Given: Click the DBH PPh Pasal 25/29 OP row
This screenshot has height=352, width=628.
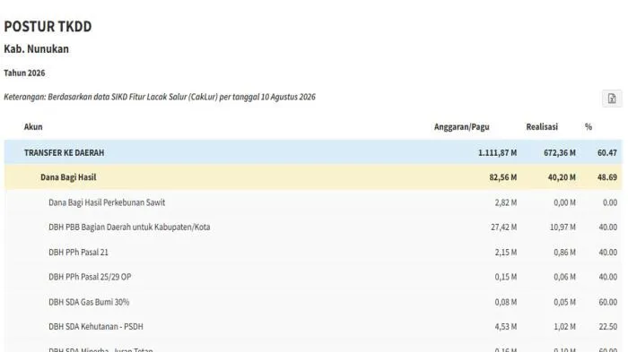Looking at the screenshot, I should point(313,277).
